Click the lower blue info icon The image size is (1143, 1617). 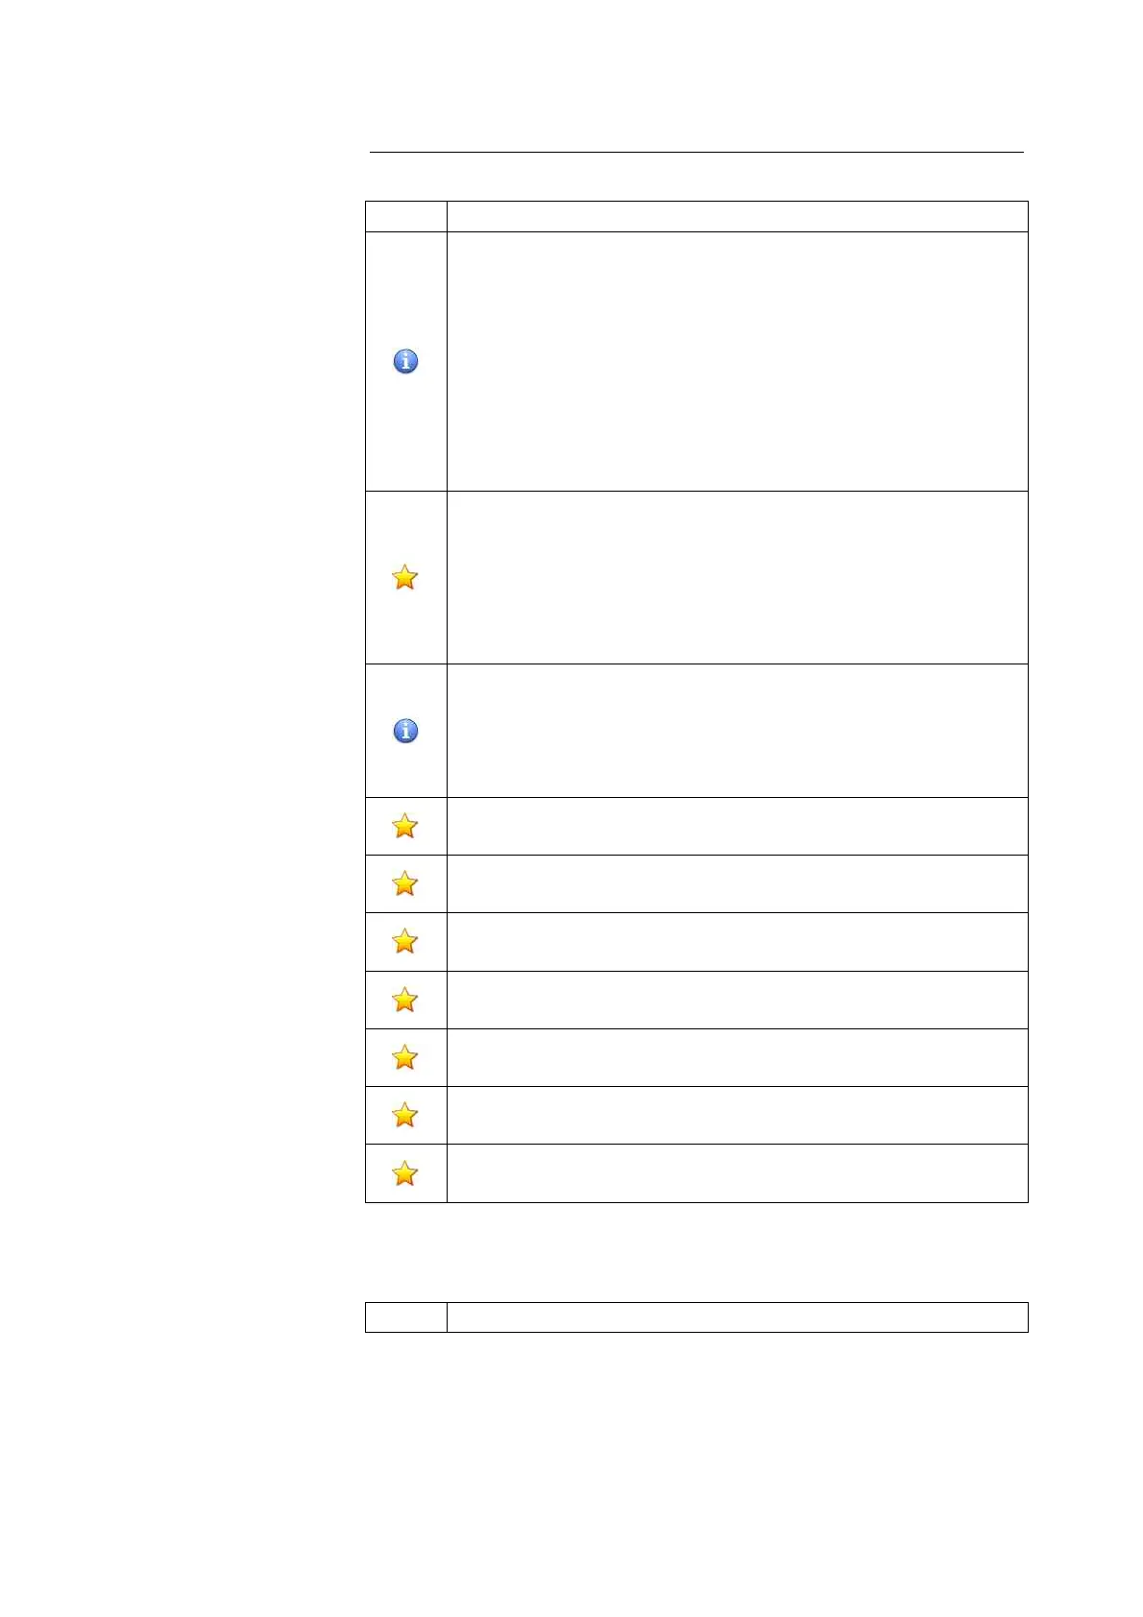pyautogui.click(x=405, y=731)
